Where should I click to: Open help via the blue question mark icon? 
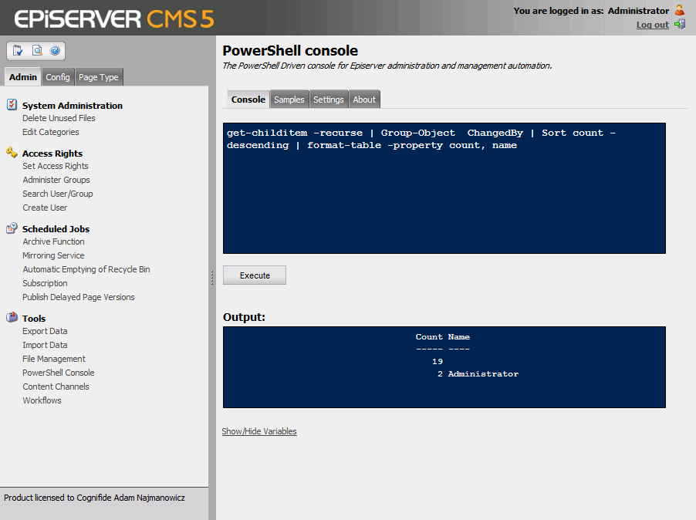[55, 51]
